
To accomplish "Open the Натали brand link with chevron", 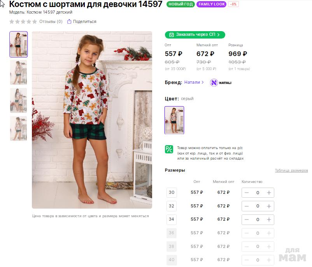I will pos(194,82).
